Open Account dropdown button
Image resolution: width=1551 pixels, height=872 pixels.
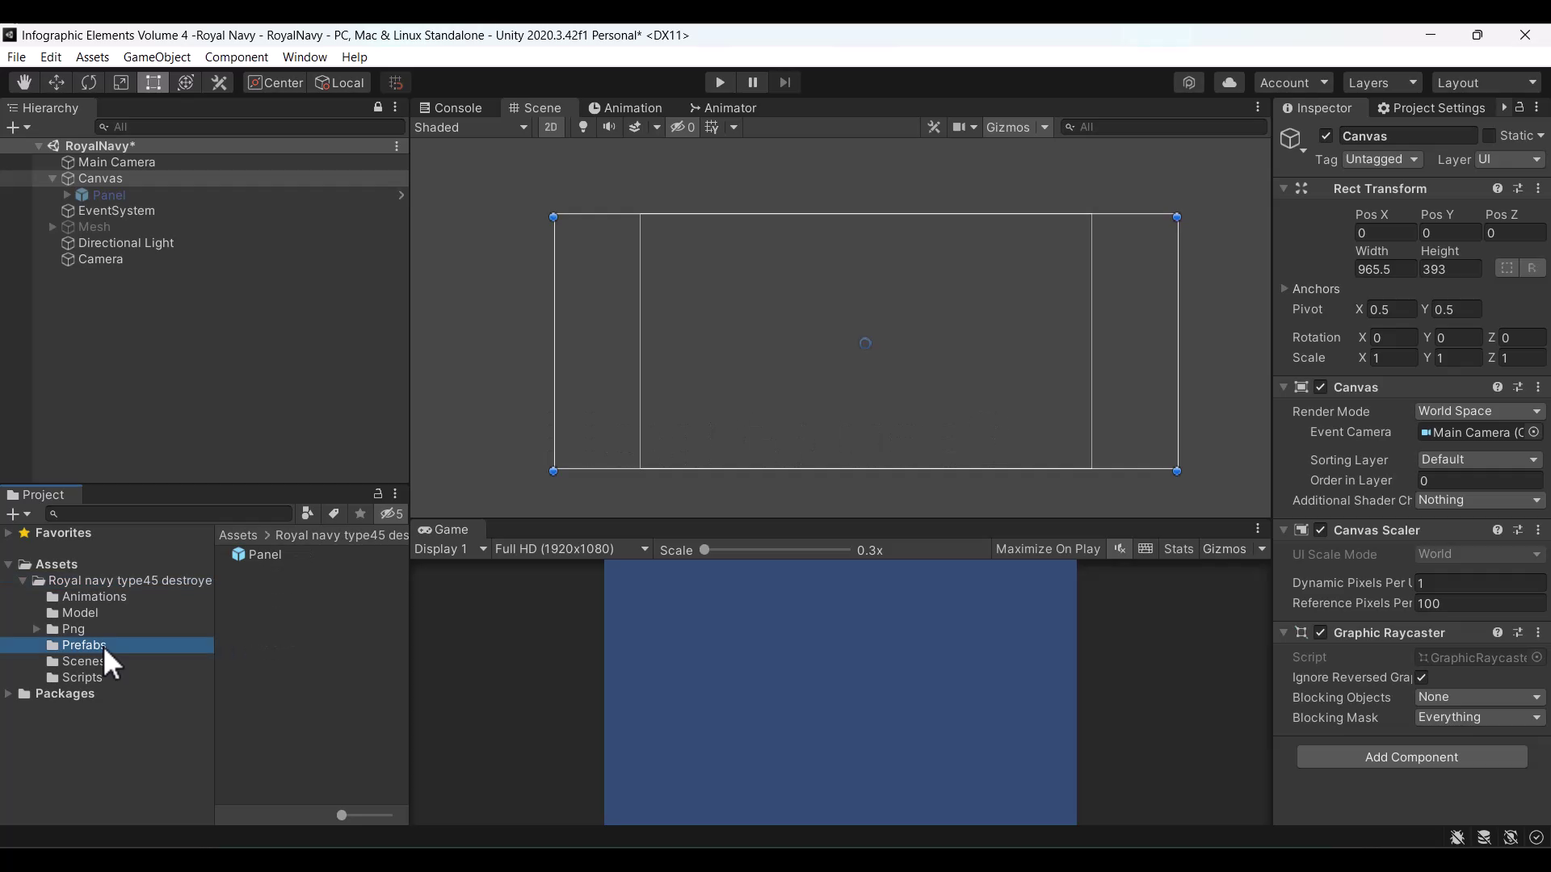[x=1293, y=82]
